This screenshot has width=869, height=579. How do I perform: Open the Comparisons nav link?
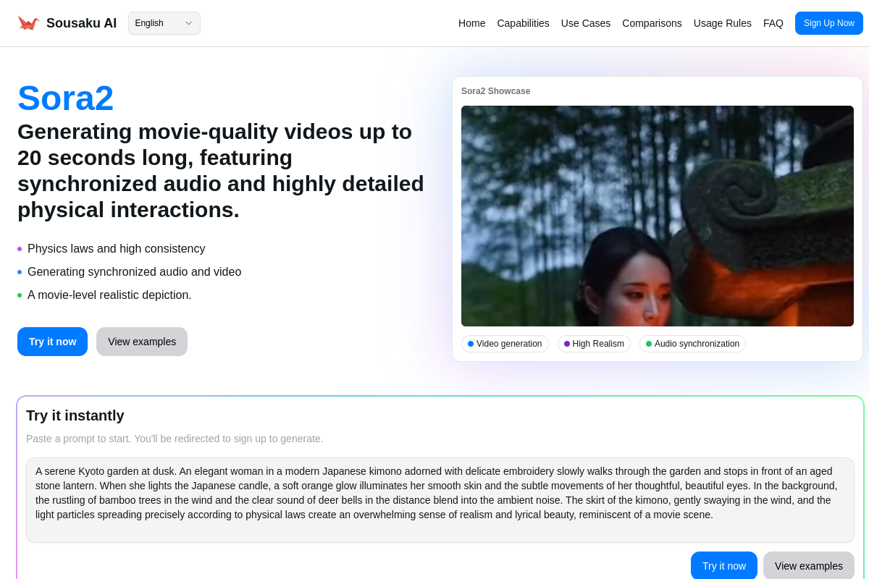pos(652,23)
